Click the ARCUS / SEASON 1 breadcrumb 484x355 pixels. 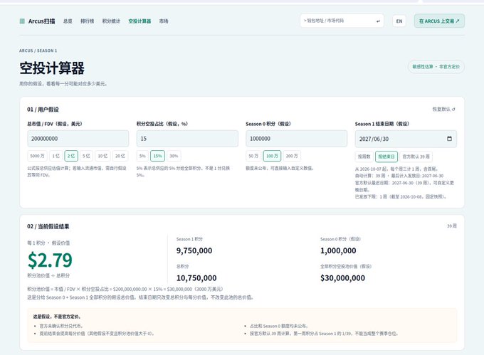pyautogui.click(x=38, y=51)
